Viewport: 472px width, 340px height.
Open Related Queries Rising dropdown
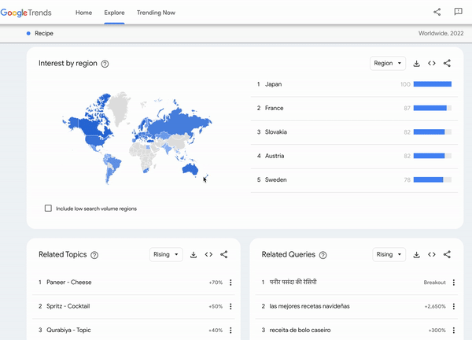click(x=389, y=254)
